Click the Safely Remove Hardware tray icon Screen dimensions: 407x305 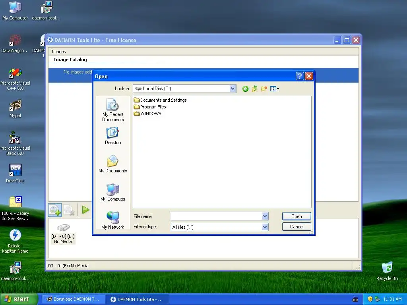click(x=377, y=299)
